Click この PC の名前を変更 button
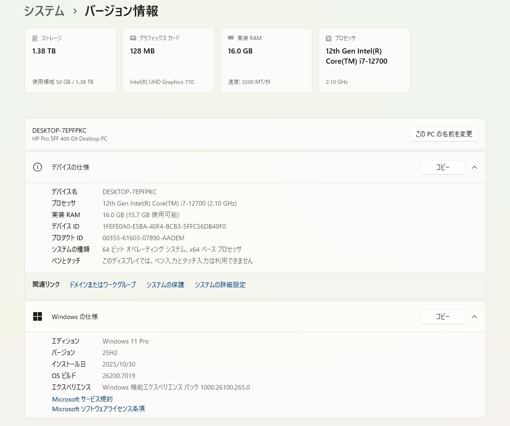510x426 pixels. point(444,134)
